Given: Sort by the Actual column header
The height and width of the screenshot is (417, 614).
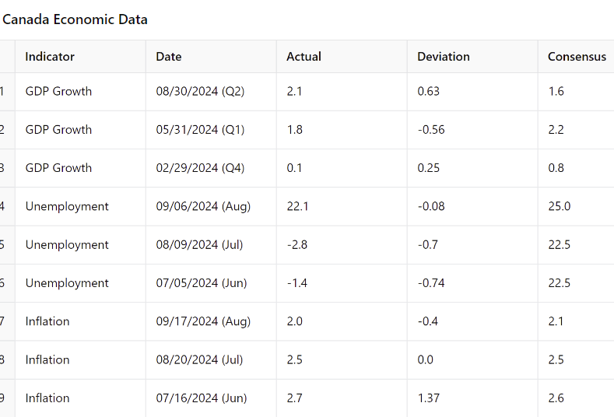Looking at the screenshot, I should coord(303,57).
